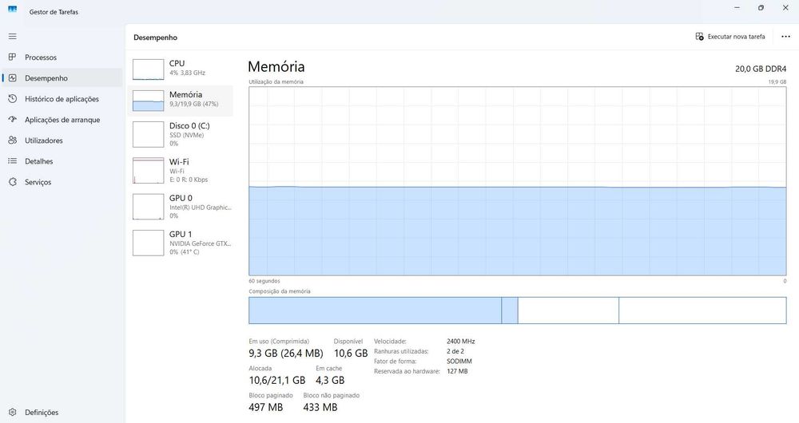Click the Executar nova tarefa button
799x423 pixels.
(729, 37)
